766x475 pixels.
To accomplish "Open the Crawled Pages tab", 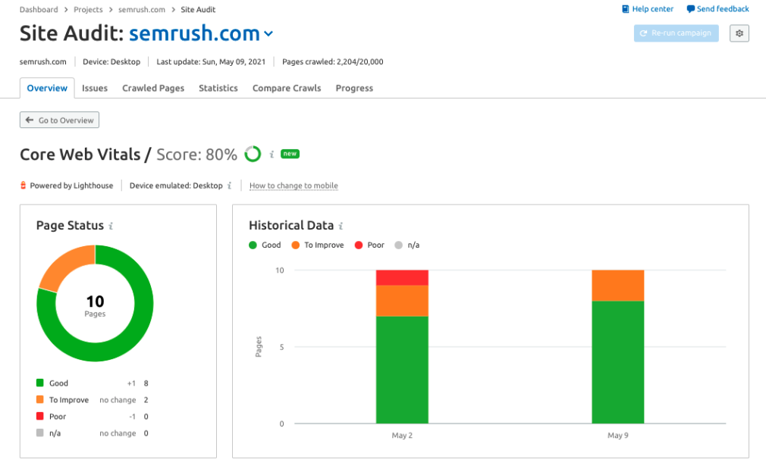I will tap(153, 88).
